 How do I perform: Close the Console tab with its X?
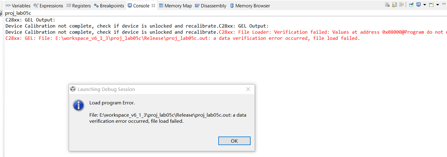tap(153, 6)
